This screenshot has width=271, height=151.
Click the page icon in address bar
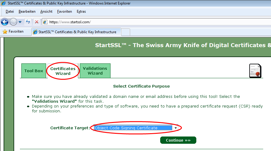coord(45,22)
